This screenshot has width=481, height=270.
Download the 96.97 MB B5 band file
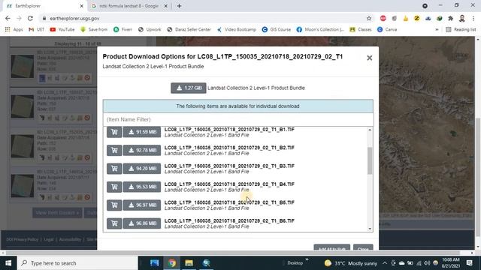tap(142, 205)
